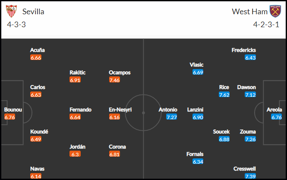
Task: Click the Sevilla 4-3-3 formation label
Action: [16, 25]
